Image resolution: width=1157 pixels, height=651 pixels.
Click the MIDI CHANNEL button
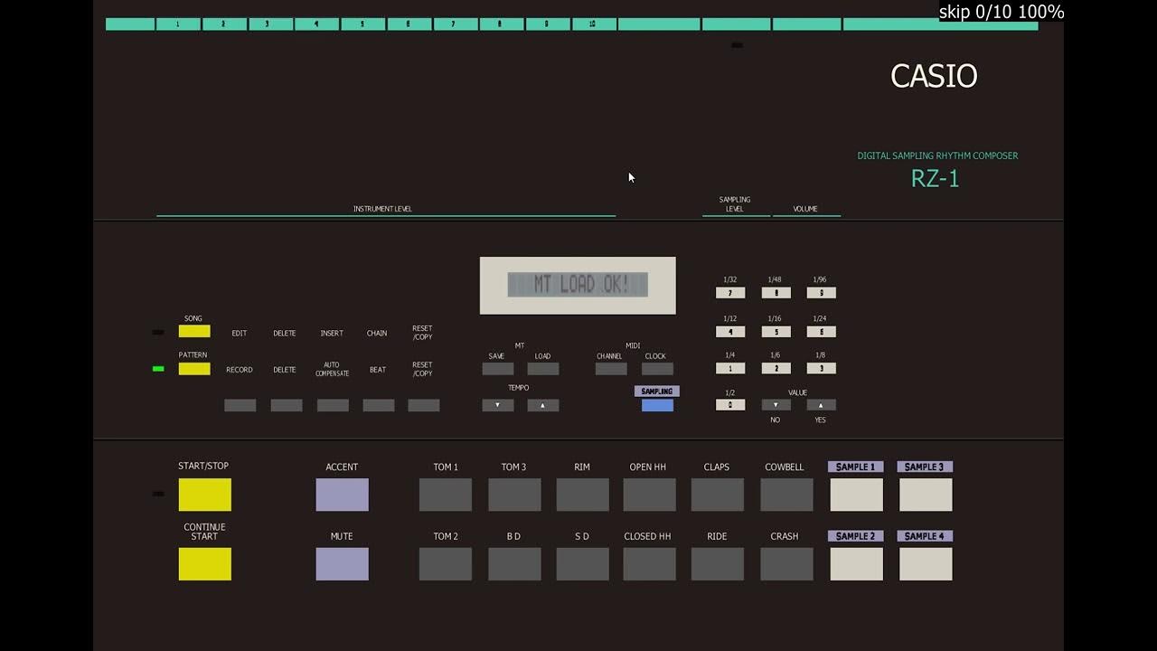[x=611, y=369]
